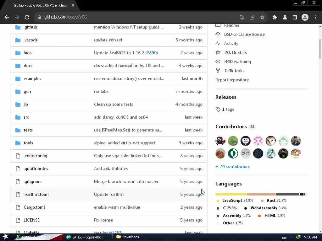Open the gen folder

point(27,92)
